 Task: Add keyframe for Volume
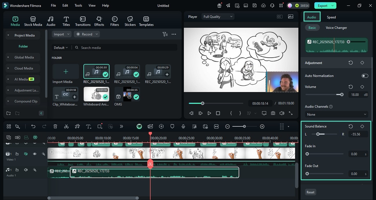[362, 87]
